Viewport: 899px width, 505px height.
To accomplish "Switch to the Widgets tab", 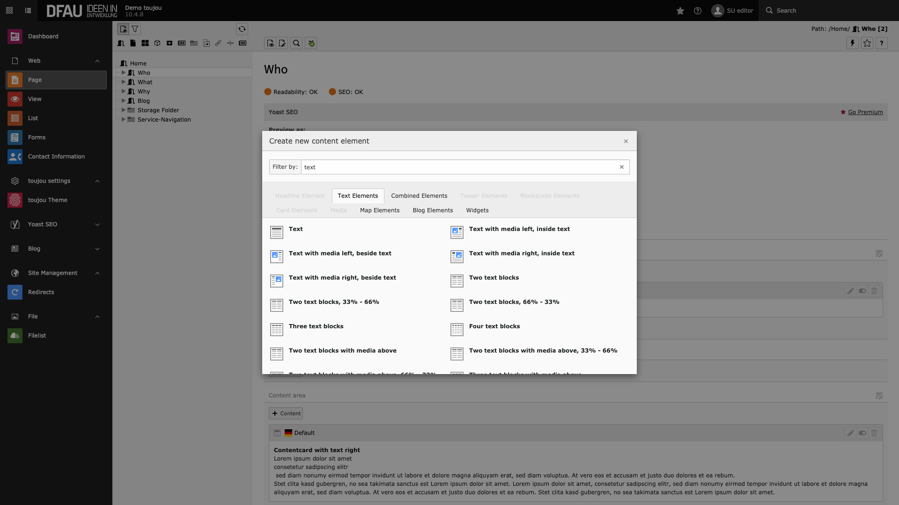I will click(477, 210).
